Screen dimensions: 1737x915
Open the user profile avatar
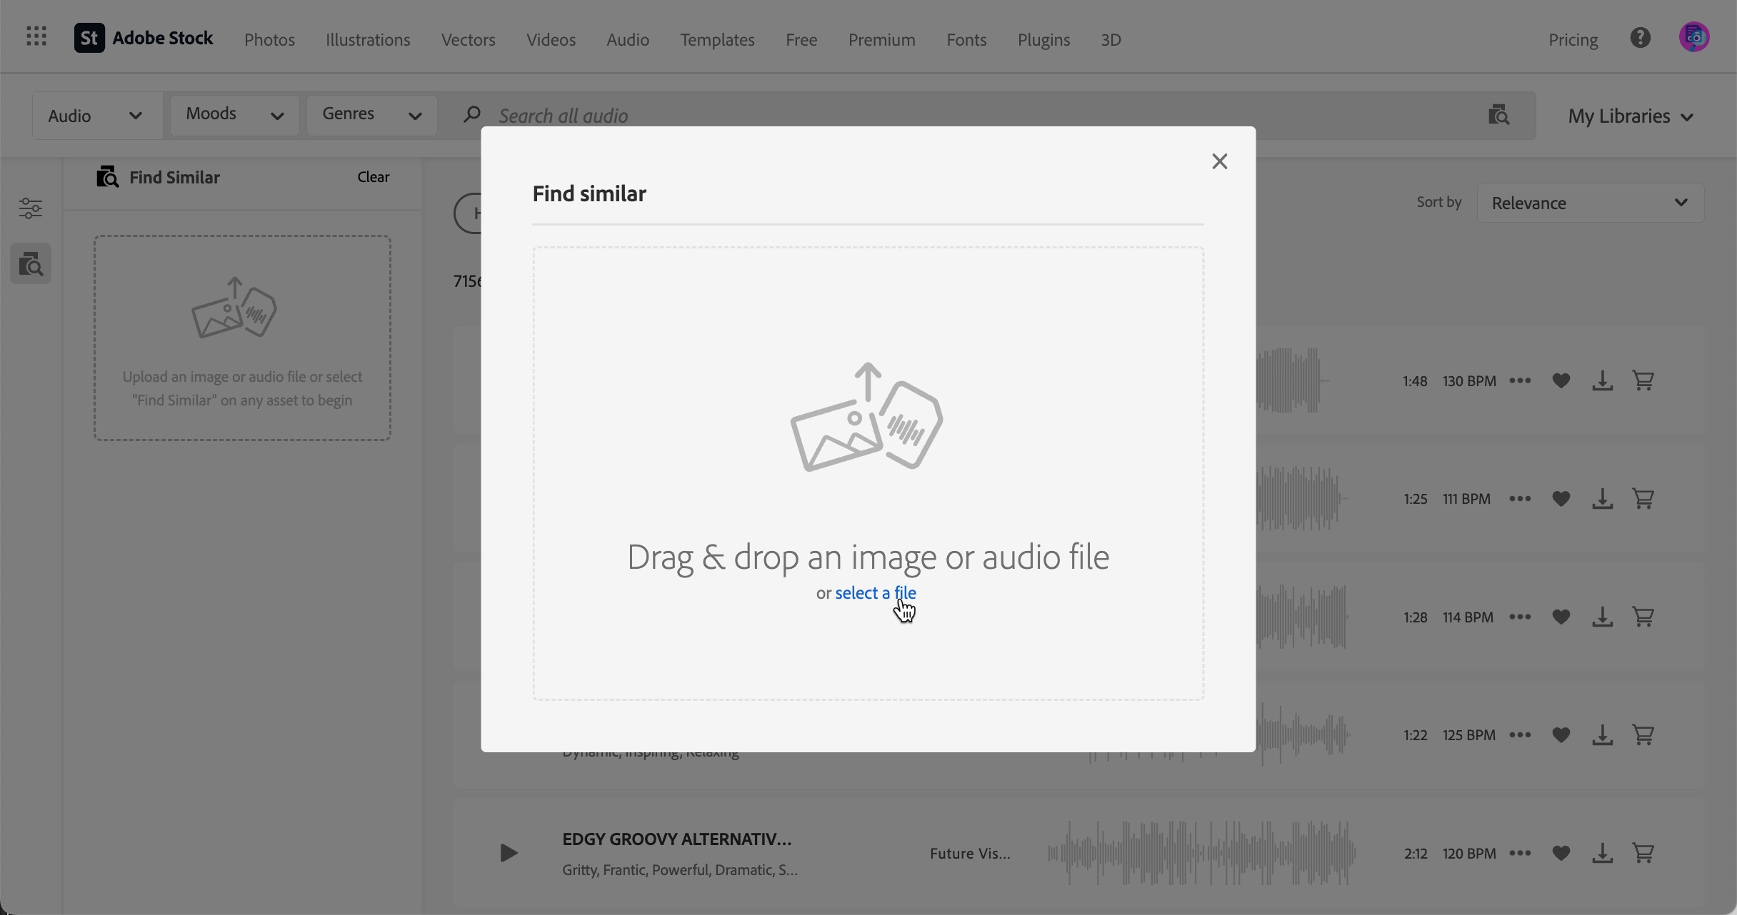coord(1693,38)
